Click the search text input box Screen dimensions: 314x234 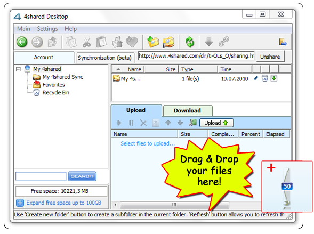click(x=41, y=176)
